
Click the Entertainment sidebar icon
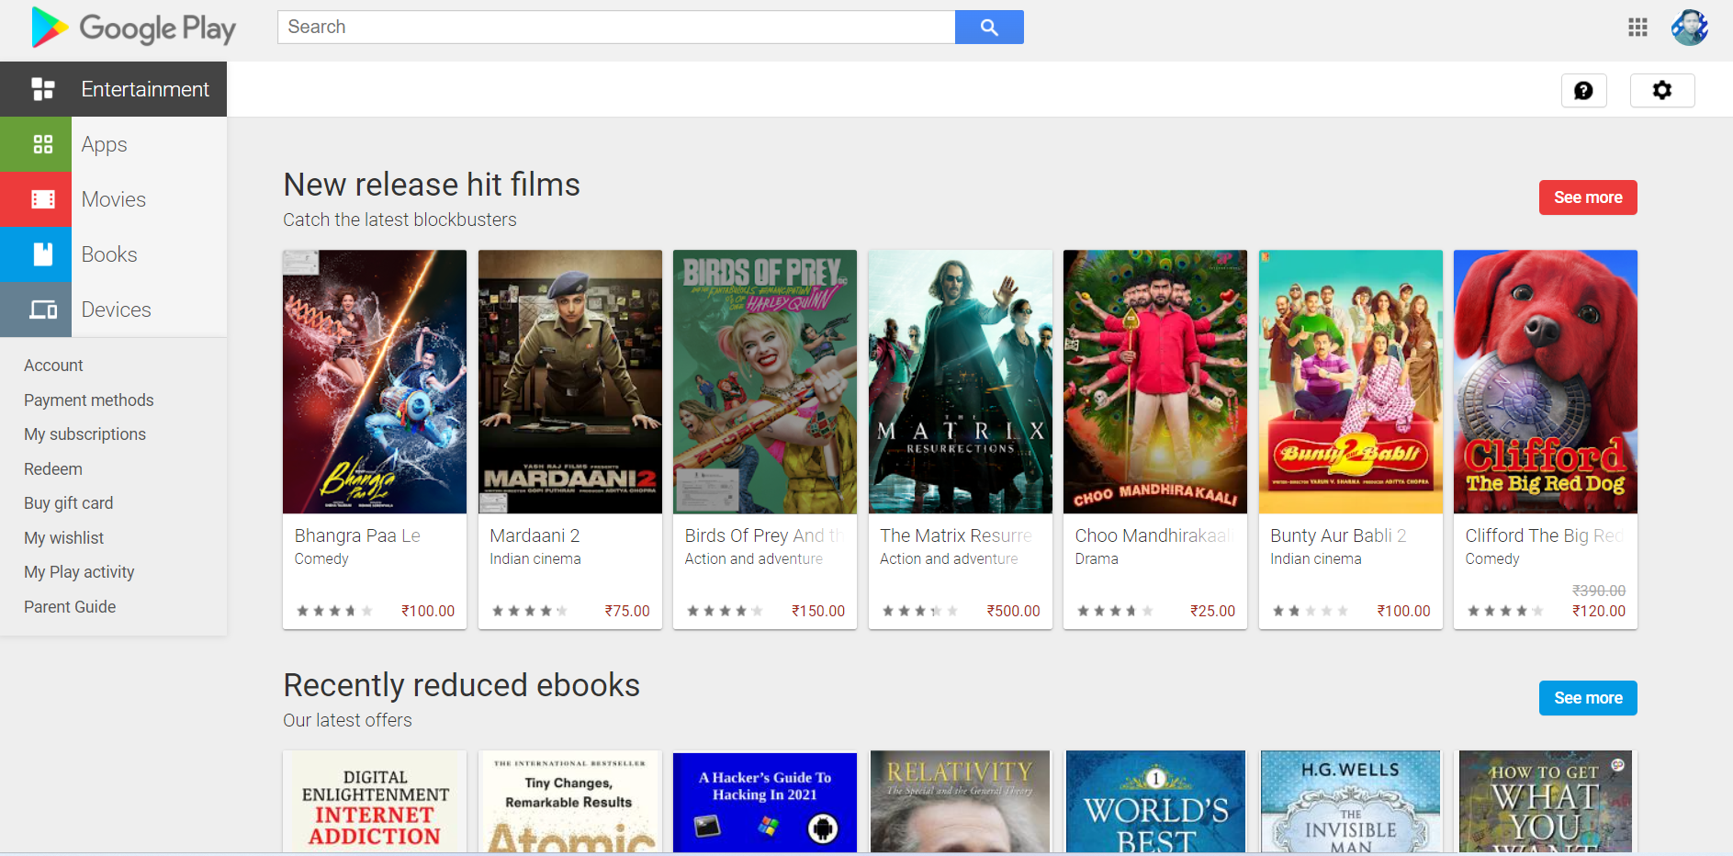(x=43, y=89)
